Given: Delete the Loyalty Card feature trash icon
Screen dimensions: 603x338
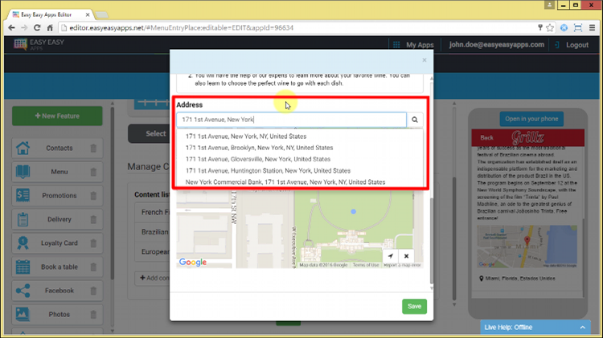Looking at the screenshot, I should point(93,243).
